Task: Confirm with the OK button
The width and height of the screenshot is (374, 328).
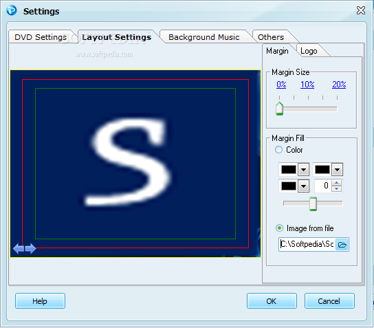Action: pos(272,301)
